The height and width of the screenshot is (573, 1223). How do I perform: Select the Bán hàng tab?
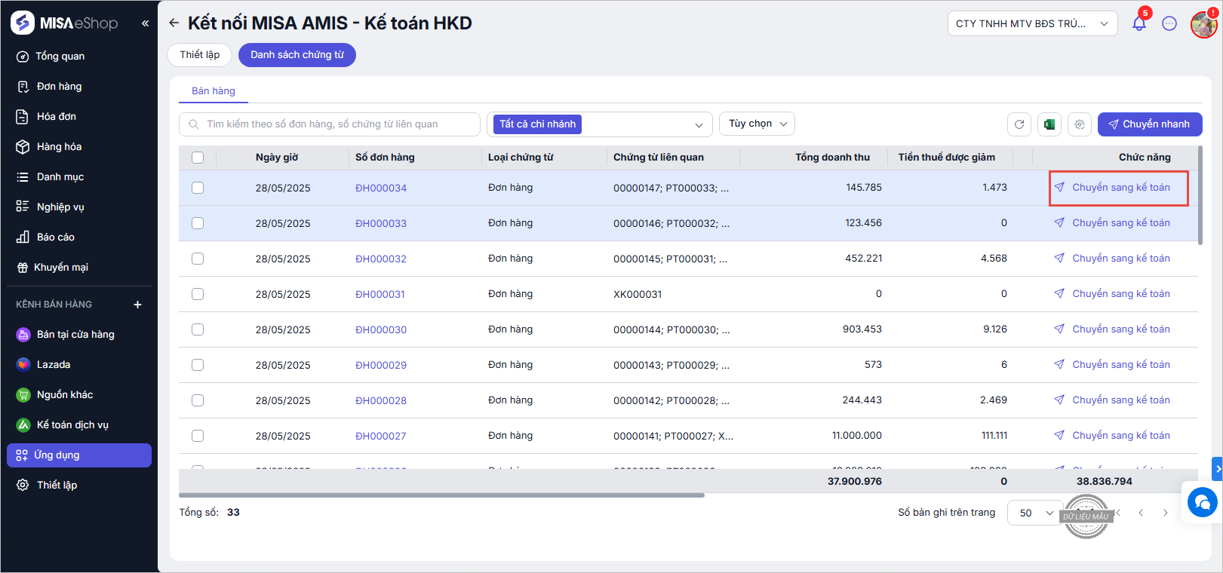(x=214, y=91)
